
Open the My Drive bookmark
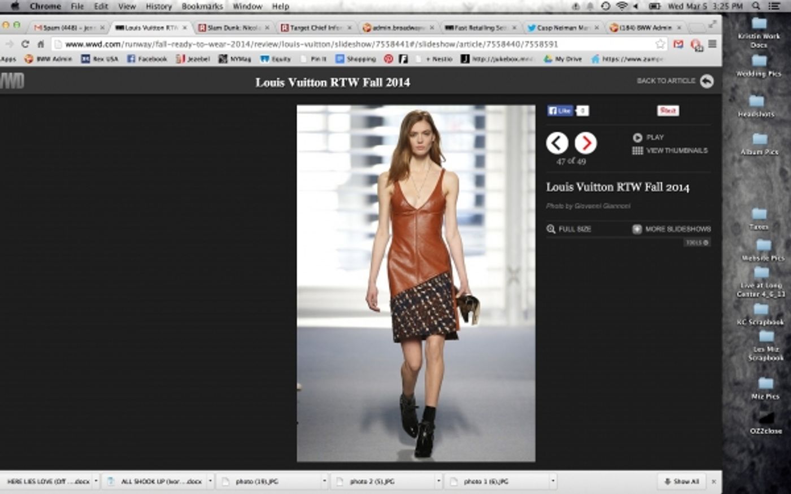tap(563, 59)
